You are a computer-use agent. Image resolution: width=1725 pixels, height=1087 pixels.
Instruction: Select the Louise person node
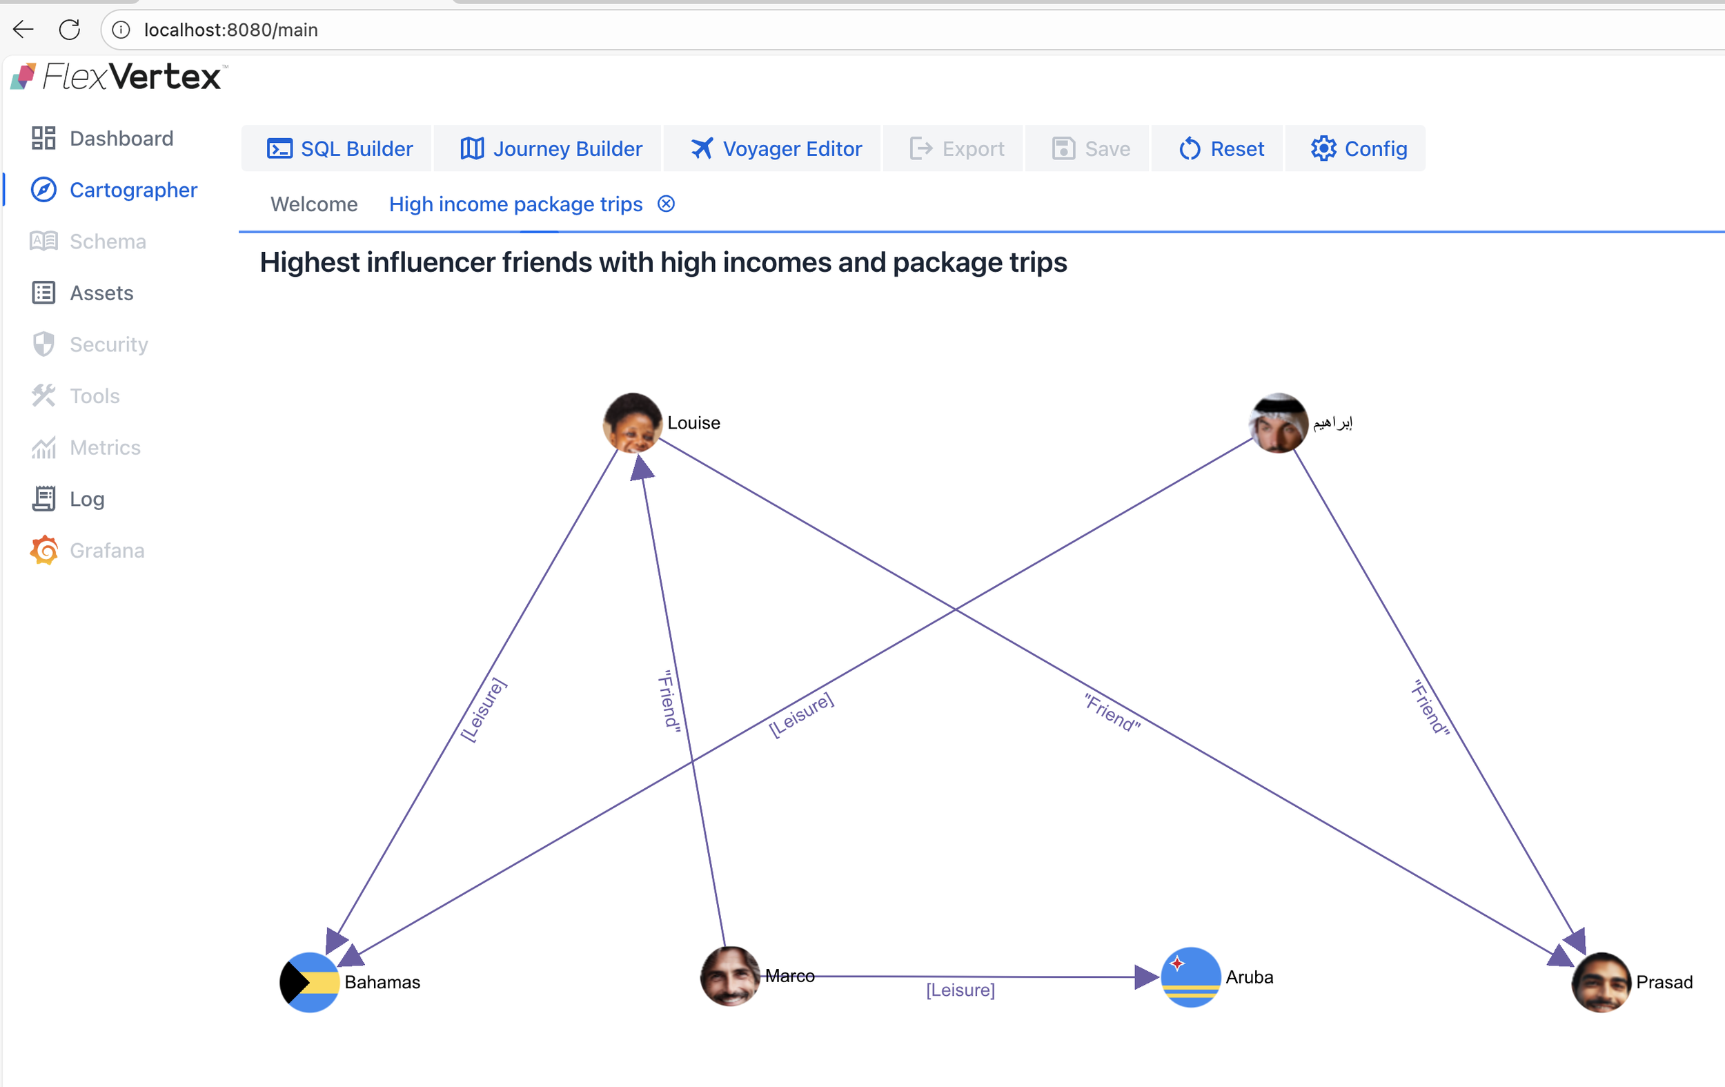pyautogui.click(x=632, y=422)
